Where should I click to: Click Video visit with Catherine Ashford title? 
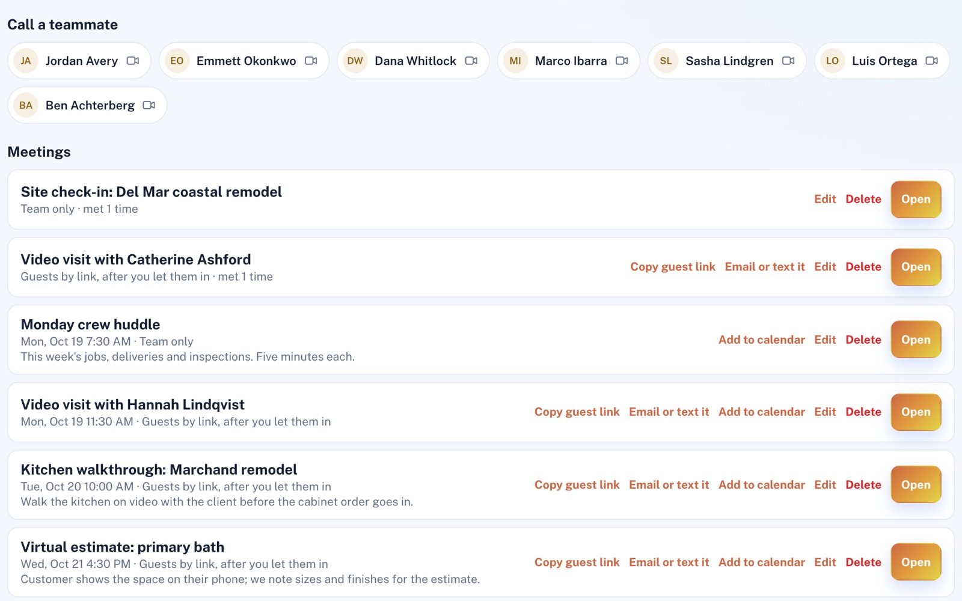click(136, 260)
